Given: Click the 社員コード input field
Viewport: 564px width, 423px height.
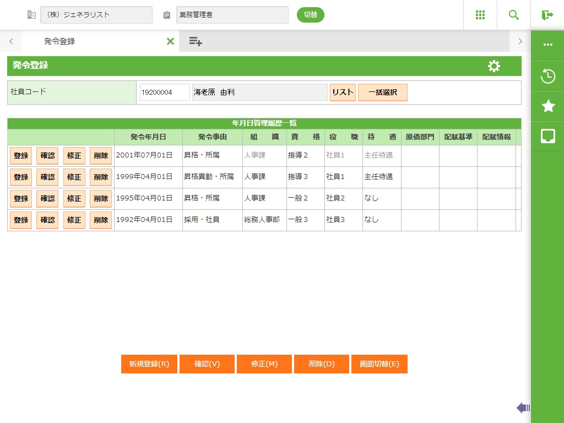Looking at the screenshot, I should [164, 93].
